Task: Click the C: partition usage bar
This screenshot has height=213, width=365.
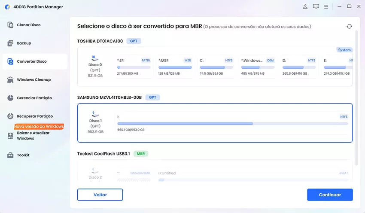Action: (x=216, y=67)
